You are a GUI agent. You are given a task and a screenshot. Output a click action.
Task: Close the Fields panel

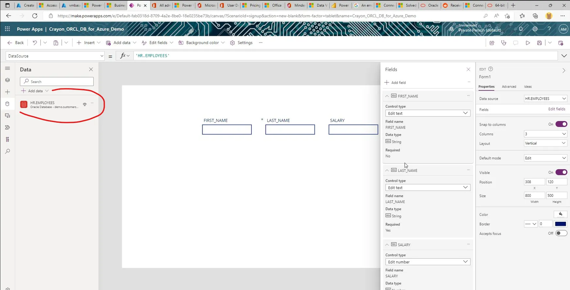pyautogui.click(x=469, y=69)
